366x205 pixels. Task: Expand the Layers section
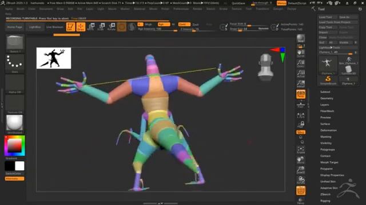point(324,105)
